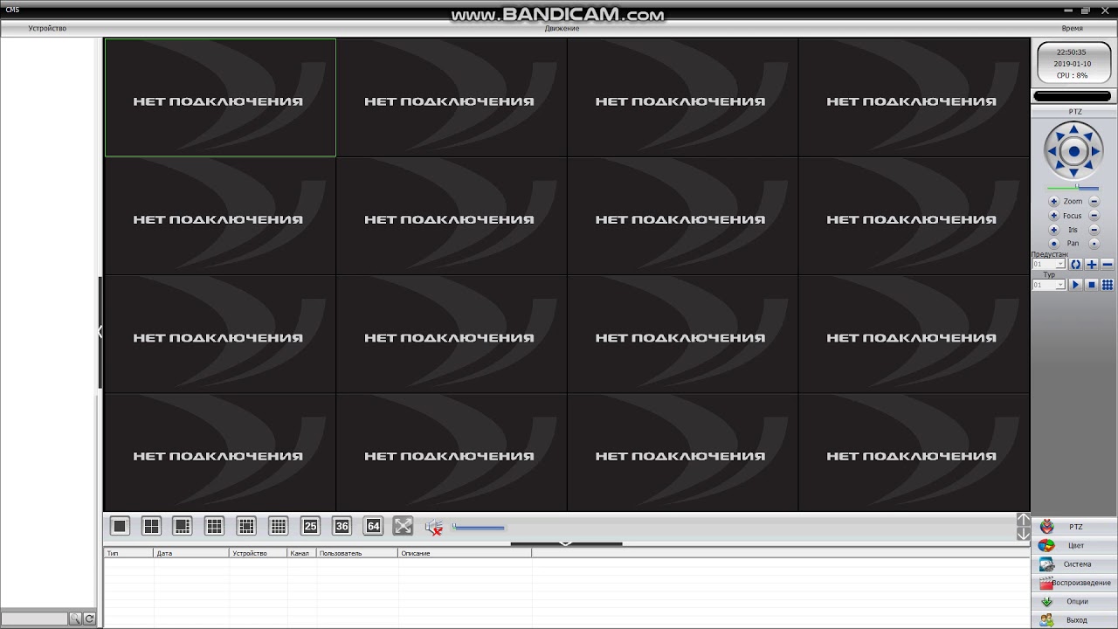Page up with the up arrow
This screenshot has width=1118, height=629.
coord(1024,520)
